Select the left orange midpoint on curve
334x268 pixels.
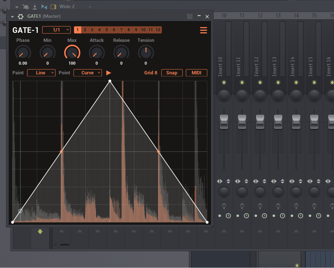click(61, 152)
